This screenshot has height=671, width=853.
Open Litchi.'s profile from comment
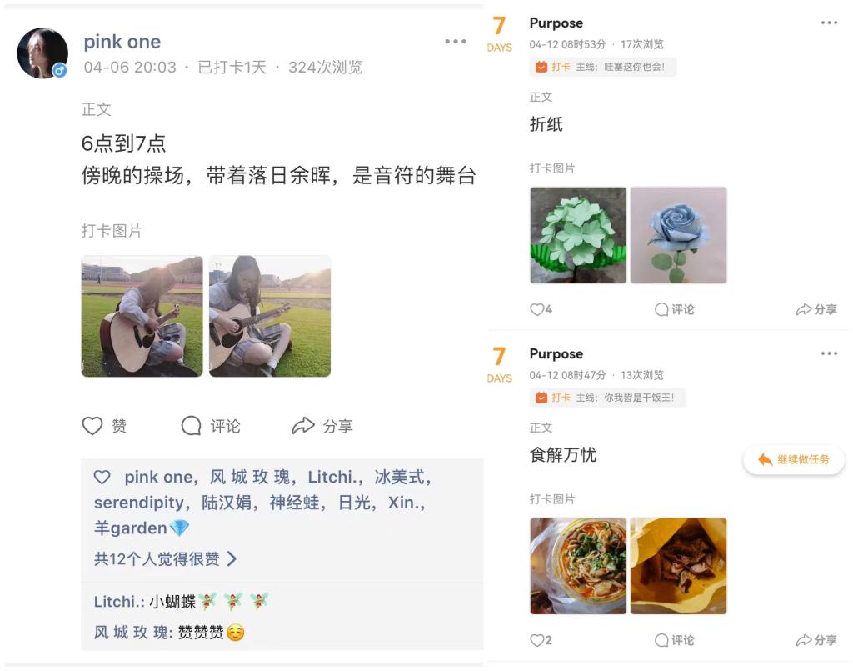coord(118,602)
